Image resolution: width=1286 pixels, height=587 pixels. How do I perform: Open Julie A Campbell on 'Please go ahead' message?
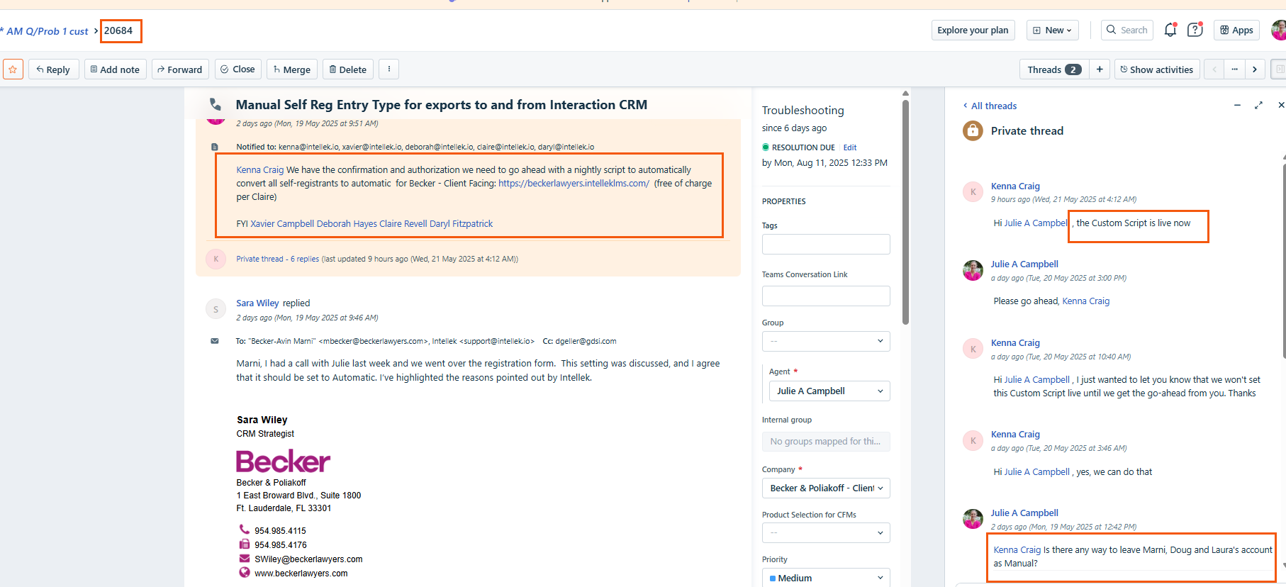1024,264
